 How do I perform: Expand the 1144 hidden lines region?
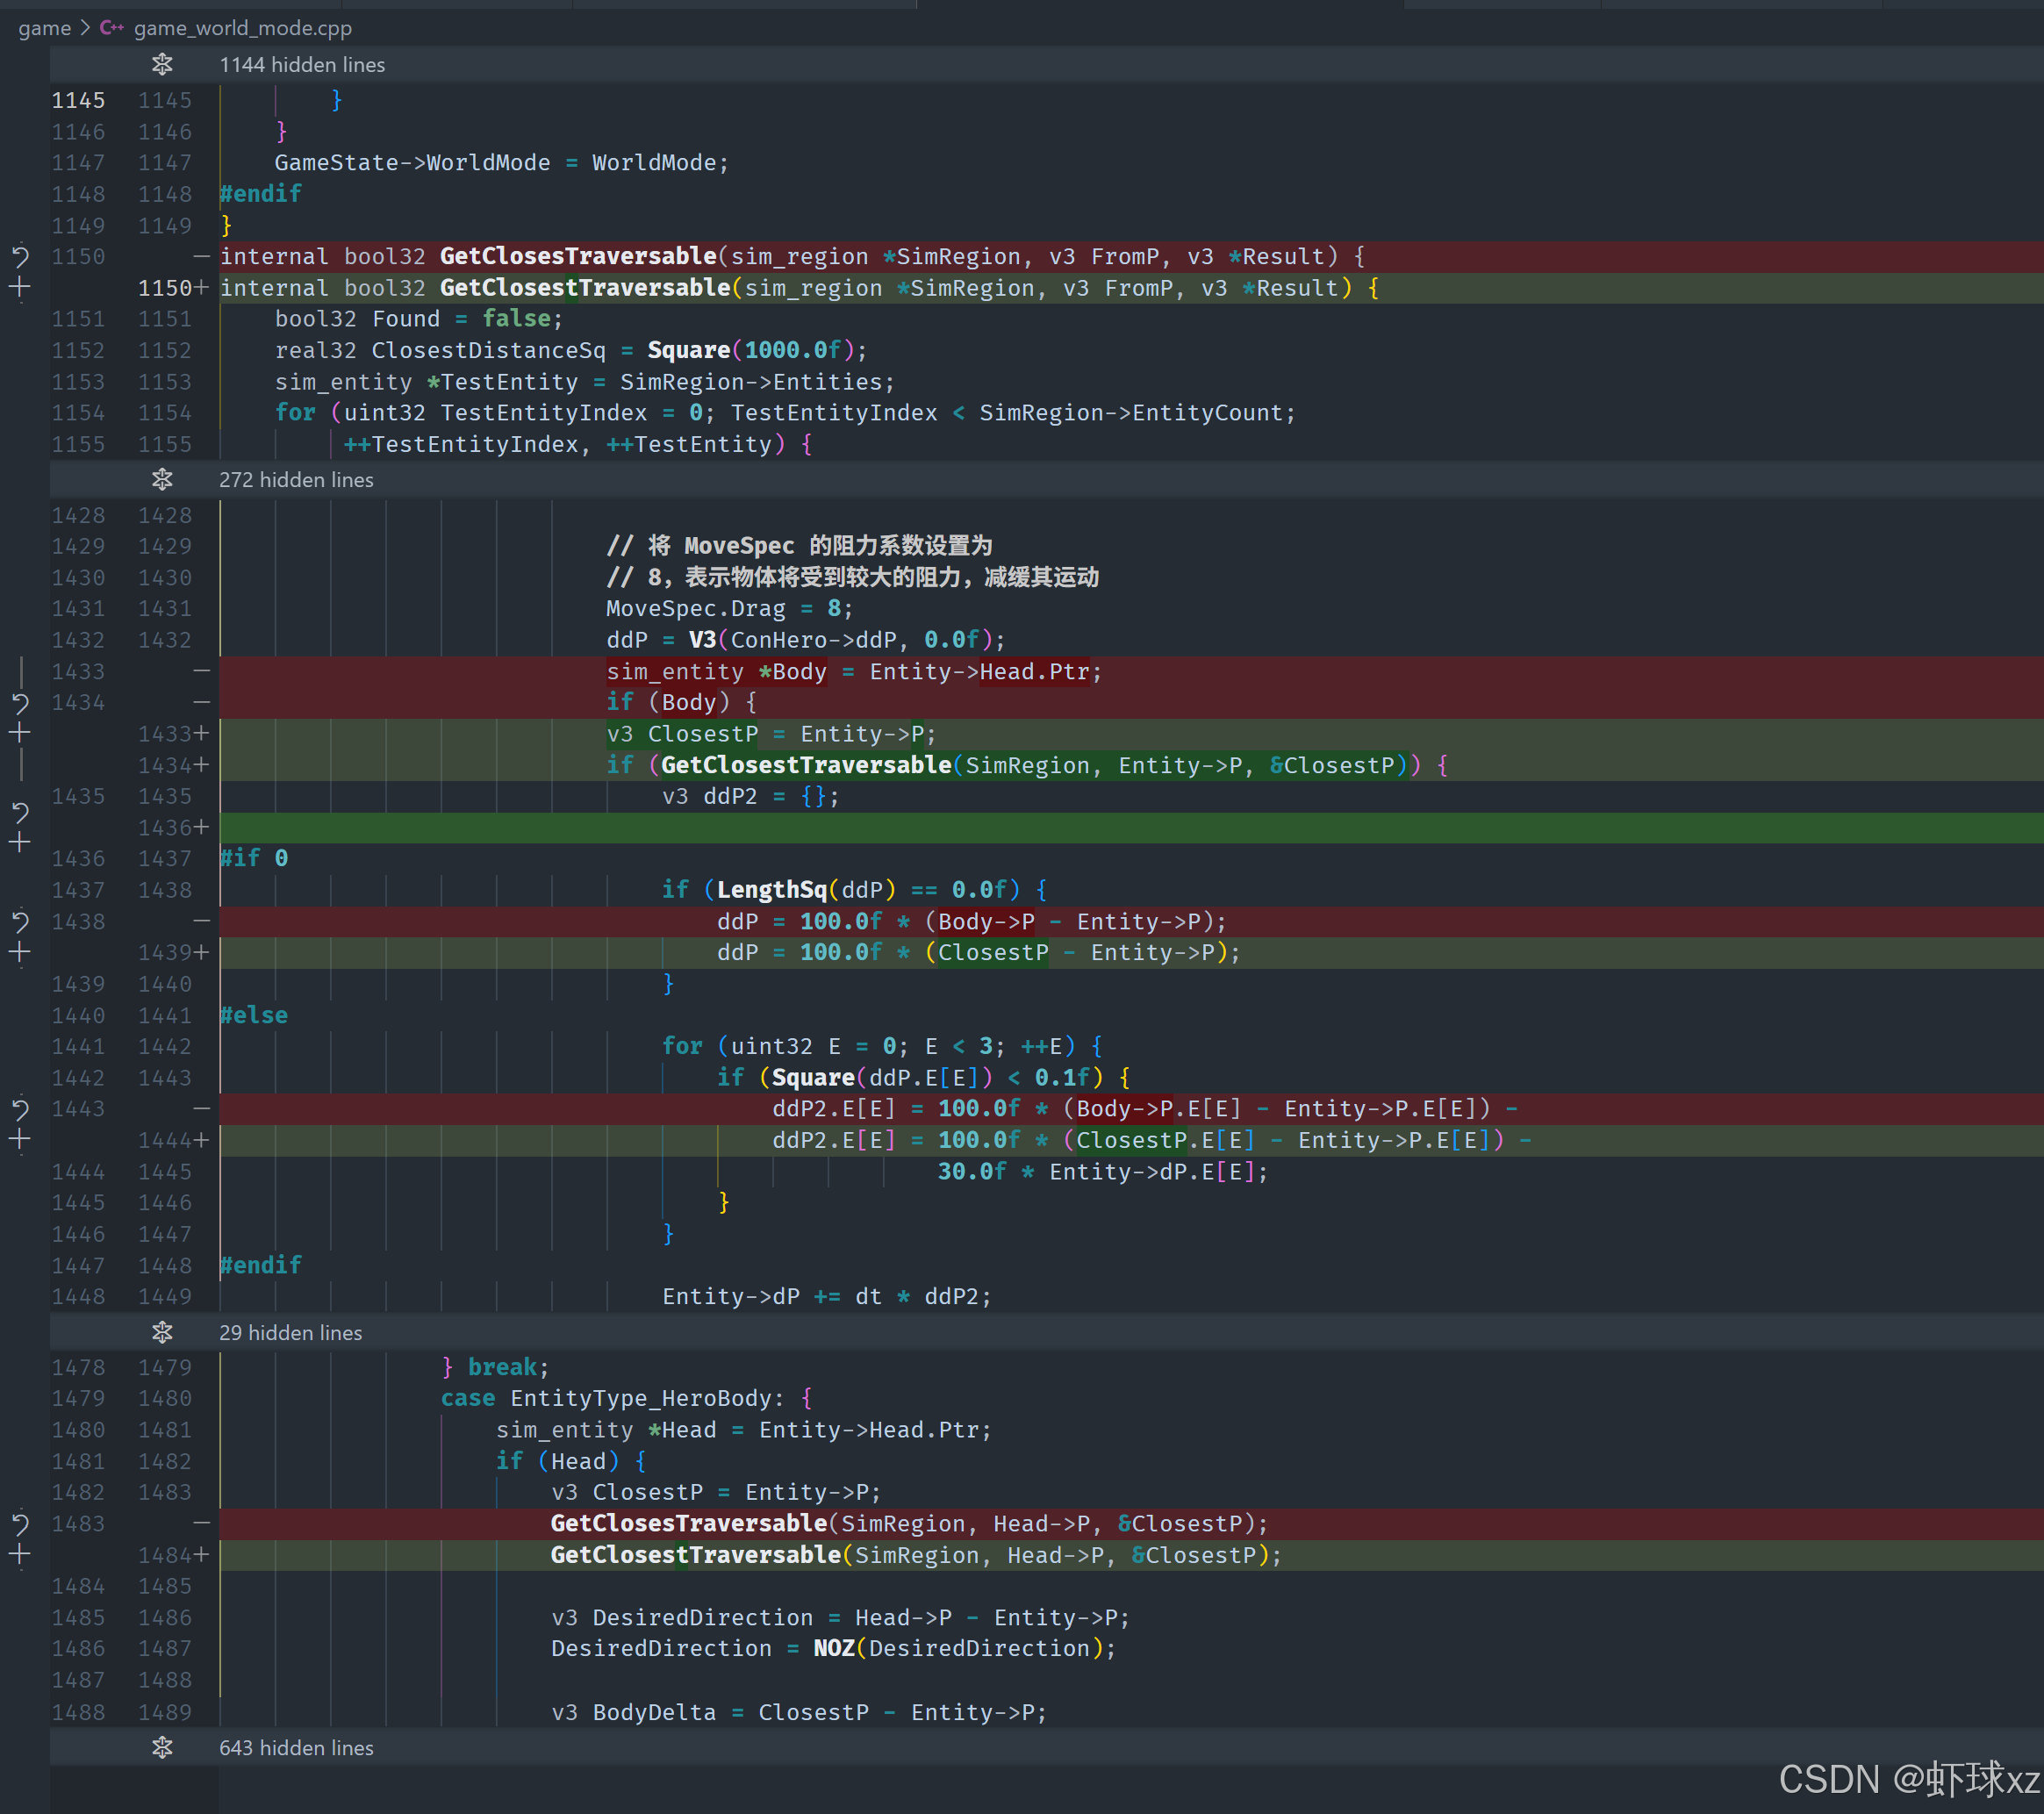[162, 65]
